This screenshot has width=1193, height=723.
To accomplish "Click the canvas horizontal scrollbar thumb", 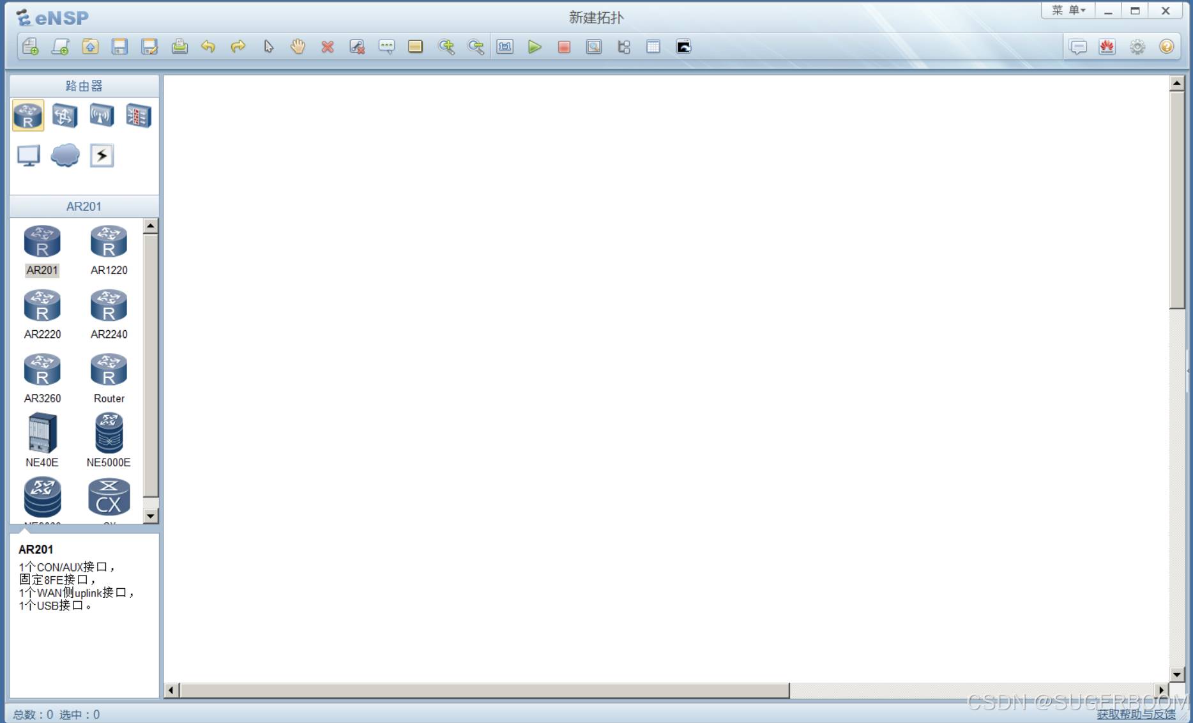I will click(x=485, y=690).
